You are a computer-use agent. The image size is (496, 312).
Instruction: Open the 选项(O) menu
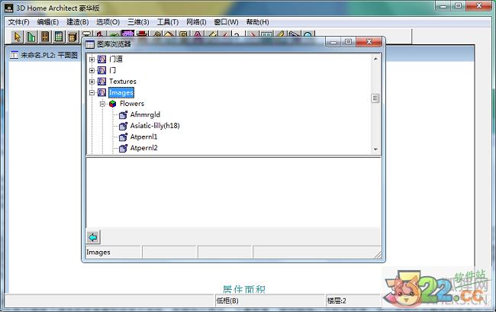tap(108, 22)
